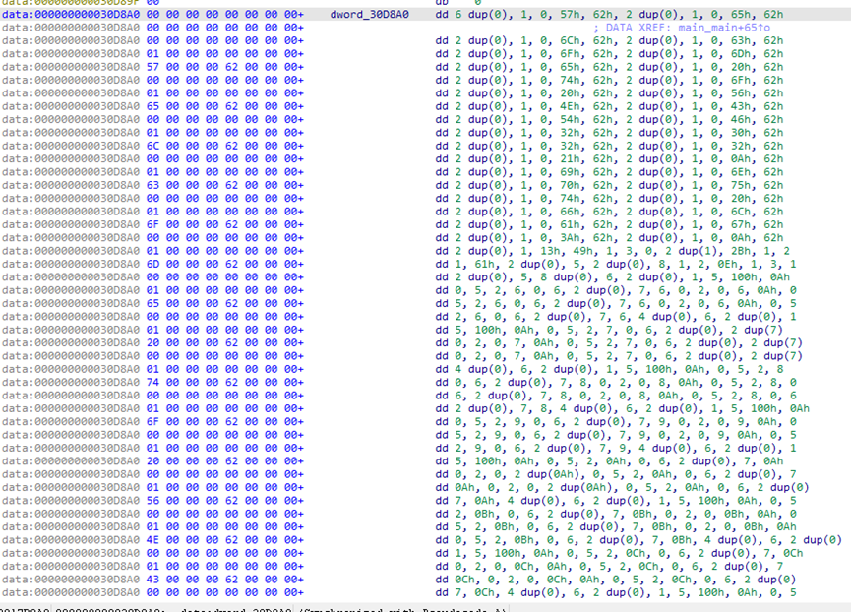Select row with values 3Ah, 62h and 0Ah, 62h

tap(609, 238)
